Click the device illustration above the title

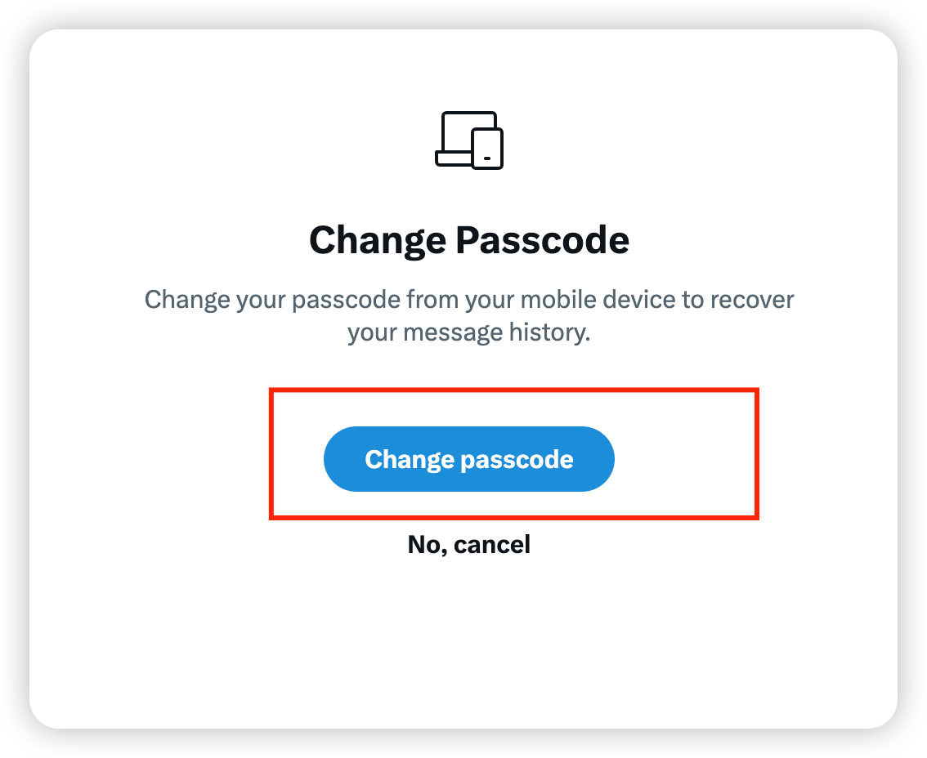(x=468, y=140)
